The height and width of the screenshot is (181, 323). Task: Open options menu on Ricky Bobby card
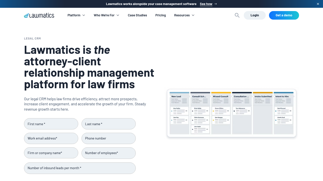(x=207, y=111)
